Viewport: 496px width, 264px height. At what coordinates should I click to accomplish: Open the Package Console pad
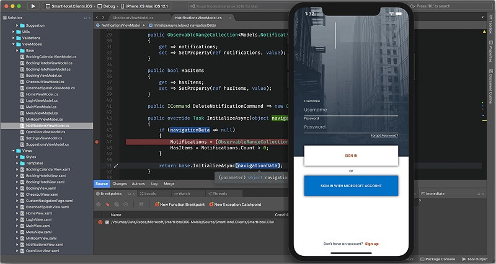[439, 259]
